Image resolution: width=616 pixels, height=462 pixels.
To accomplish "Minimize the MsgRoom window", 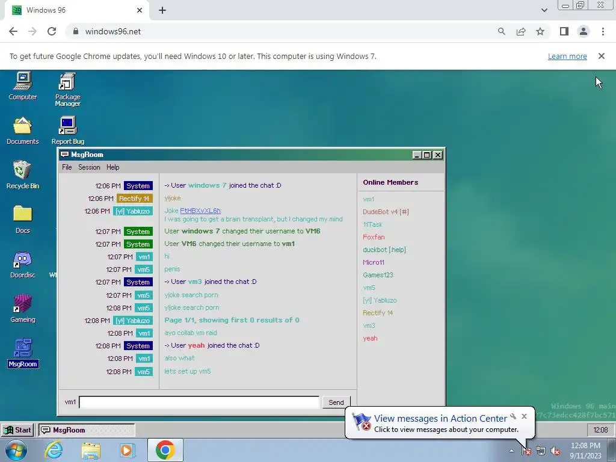I will click(417, 155).
